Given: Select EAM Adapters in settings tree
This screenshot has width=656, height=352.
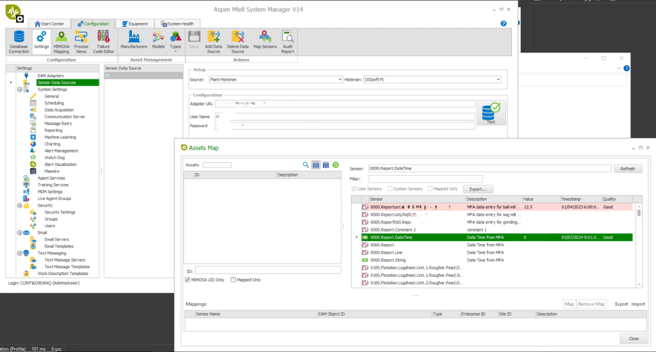Looking at the screenshot, I should pos(50,76).
